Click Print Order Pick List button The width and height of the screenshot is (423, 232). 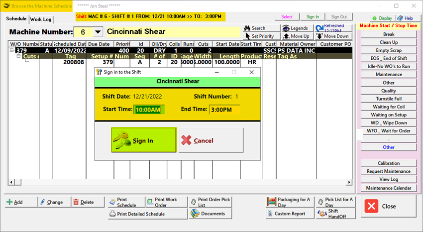tap(211, 202)
